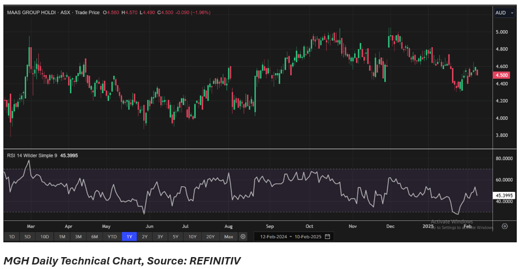Select the 6M time range
The height and width of the screenshot is (269, 519).
click(95, 237)
